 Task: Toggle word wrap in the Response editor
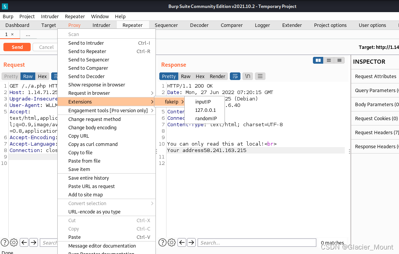coord(235,76)
